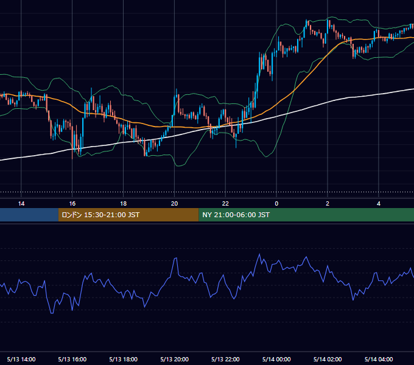Click the hour label 2 on the time axis
This screenshot has height=365, width=414.
[x=328, y=204]
